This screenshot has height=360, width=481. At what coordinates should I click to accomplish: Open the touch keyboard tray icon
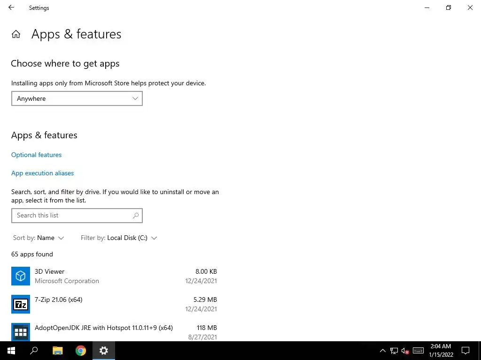418,351
